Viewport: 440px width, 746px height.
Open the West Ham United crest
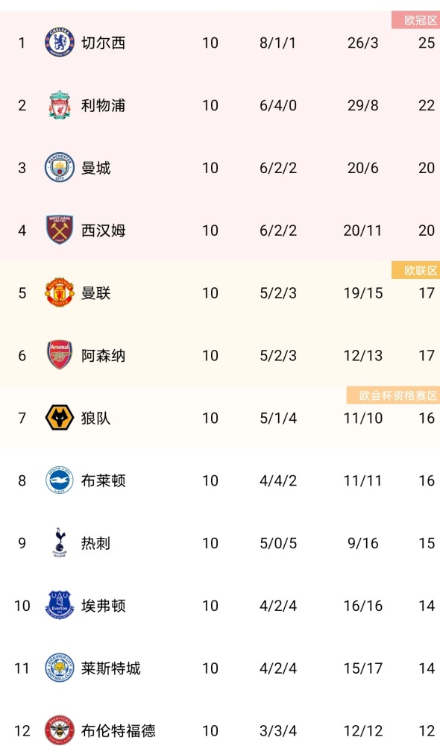[x=60, y=230]
